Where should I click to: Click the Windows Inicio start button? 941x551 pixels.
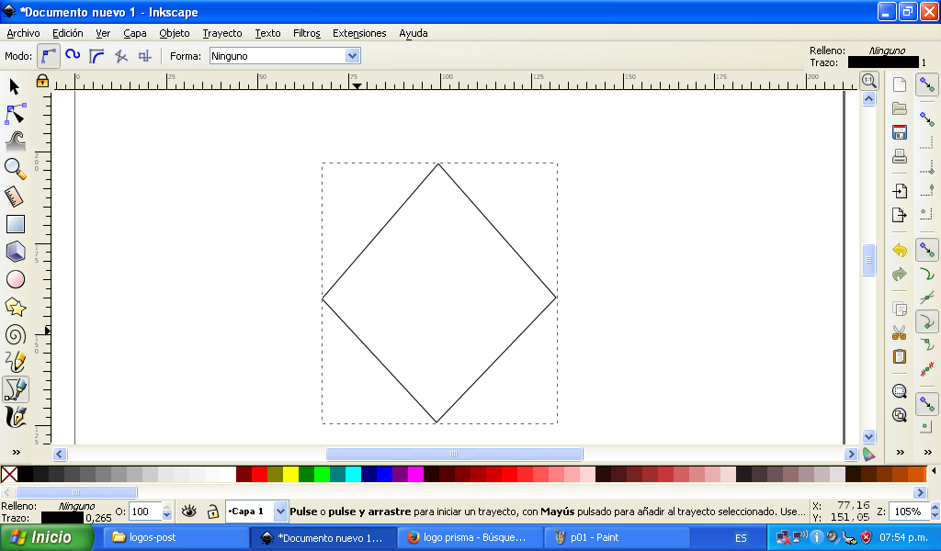(x=47, y=537)
